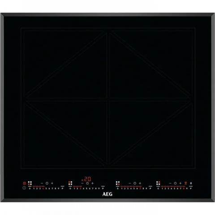Tap the P boost key of the fourth zone

(x=191, y=189)
